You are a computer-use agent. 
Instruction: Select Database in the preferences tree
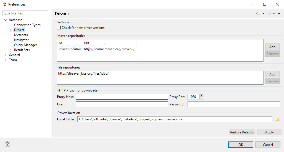coord(16,20)
